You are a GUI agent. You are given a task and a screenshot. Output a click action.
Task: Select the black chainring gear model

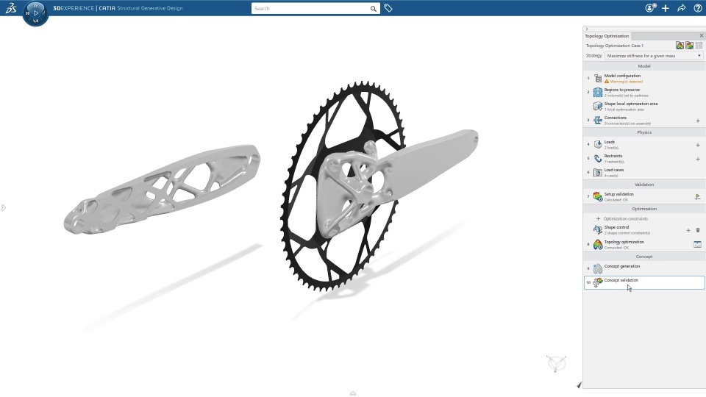click(342, 185)
